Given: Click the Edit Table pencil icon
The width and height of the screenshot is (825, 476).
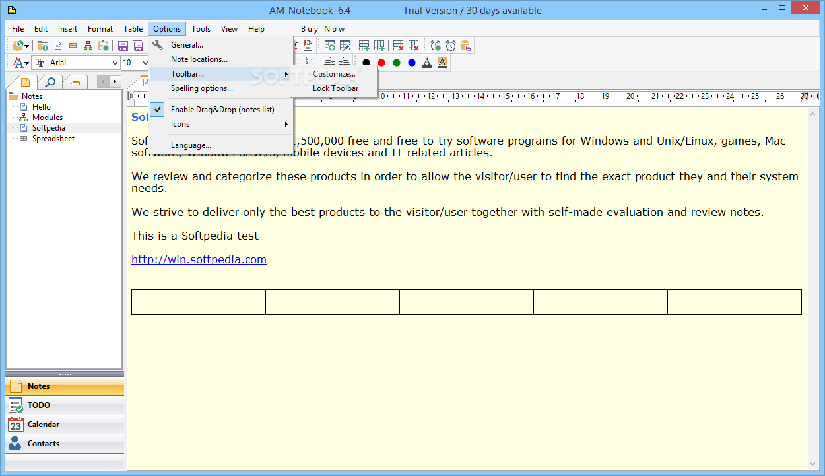Looking at the screenshot, I should point(345,46).
